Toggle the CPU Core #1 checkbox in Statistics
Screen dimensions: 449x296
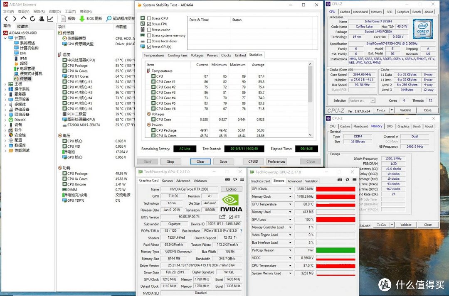click(x=153, y=82)
